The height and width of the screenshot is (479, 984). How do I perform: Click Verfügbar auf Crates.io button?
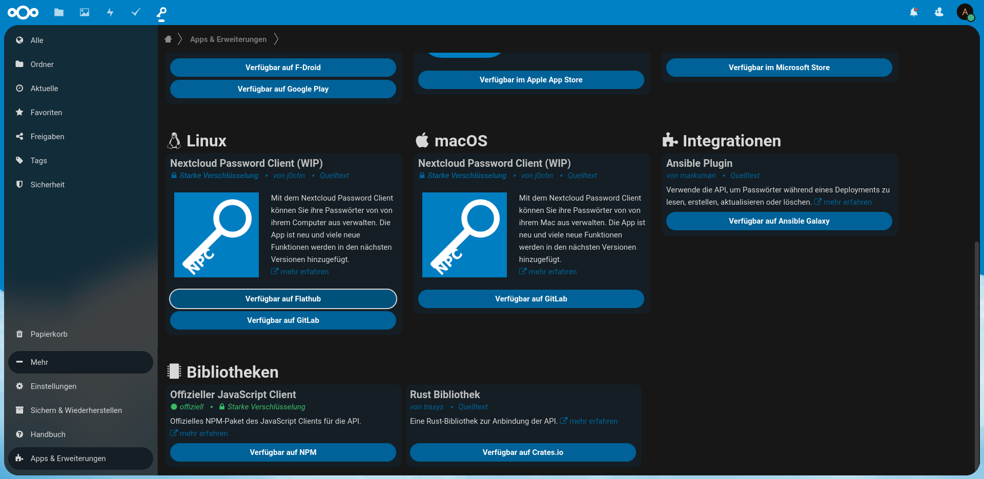(523, 452)
